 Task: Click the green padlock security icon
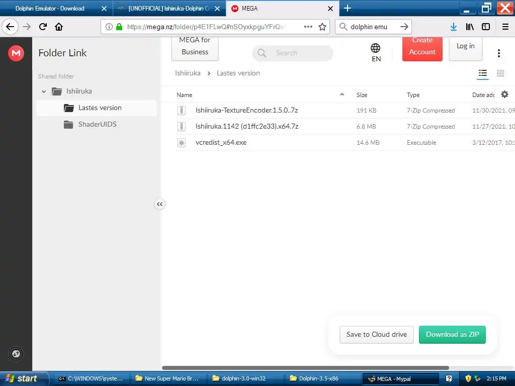[119, 27]
